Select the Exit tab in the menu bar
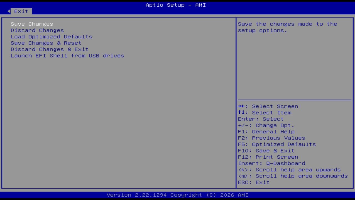Screen dimensions: 355x200 click(21, 11)
